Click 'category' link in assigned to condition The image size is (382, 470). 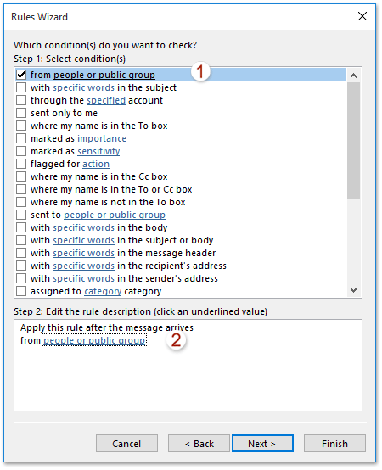(x=103, y=291)
